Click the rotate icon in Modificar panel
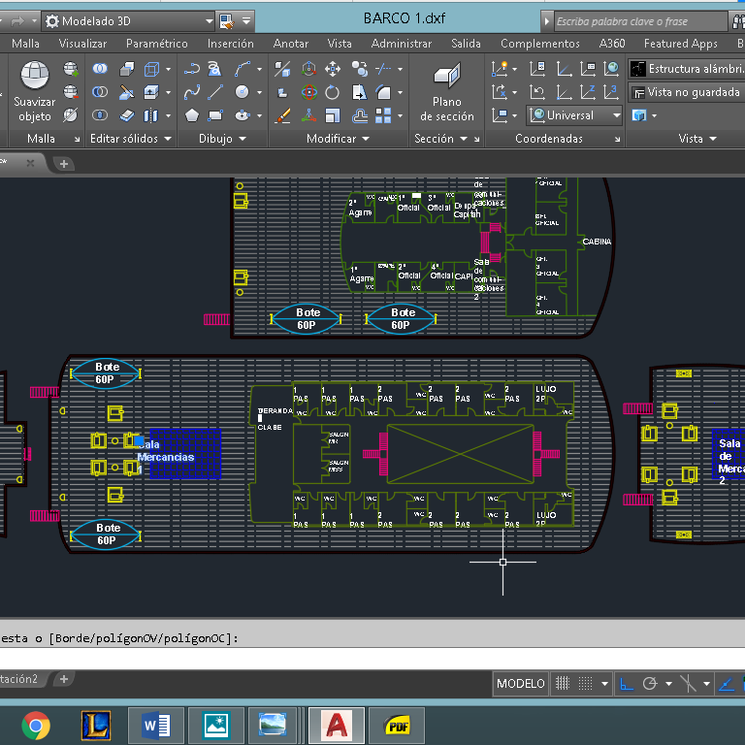 (x=333, y=92)
